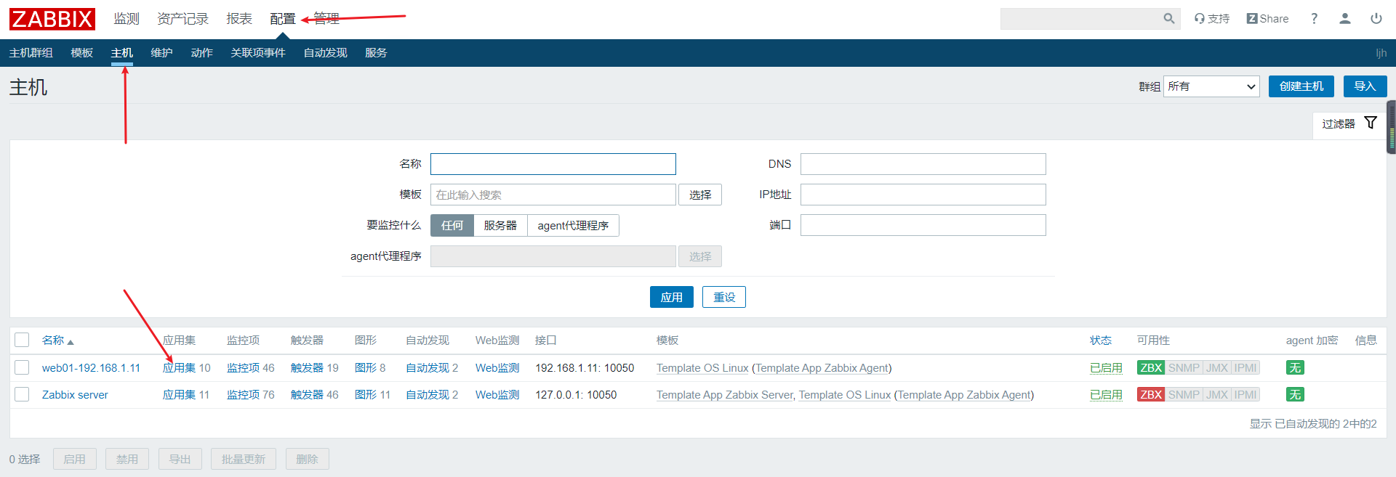Click the 重设 filter button
Image resolution: width=1396 pixels, height=477 pixels.
(724, 297)
